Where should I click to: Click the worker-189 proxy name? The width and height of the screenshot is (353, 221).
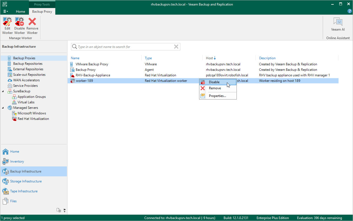click(84, 81)
